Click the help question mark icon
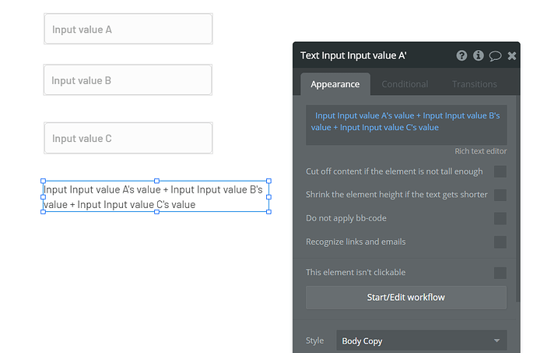 [x=462, y=55]
